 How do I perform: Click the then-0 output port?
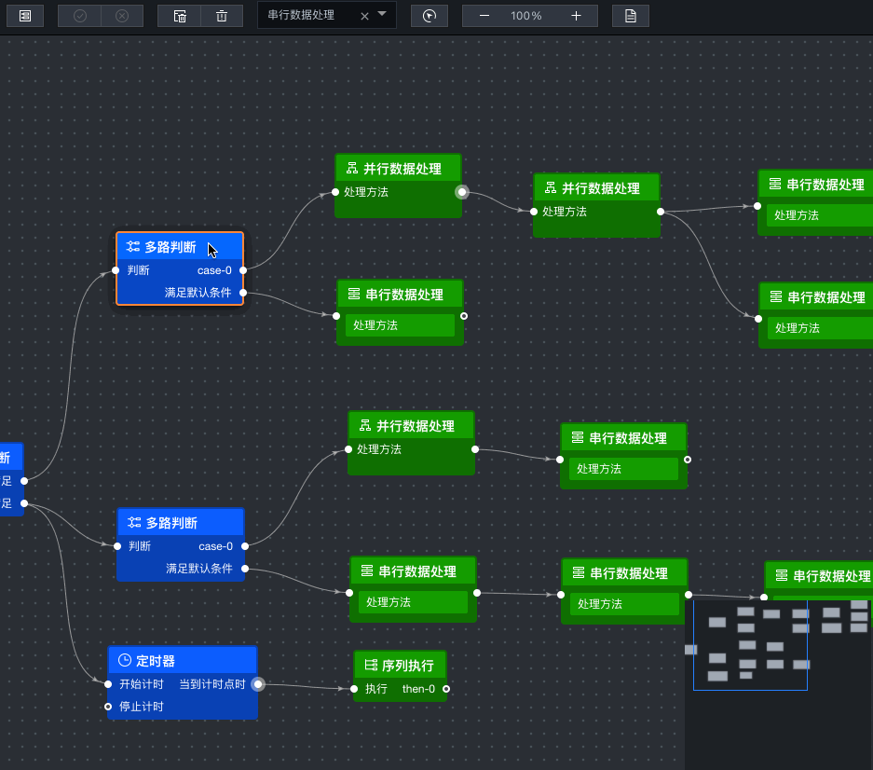pos(446,689)
